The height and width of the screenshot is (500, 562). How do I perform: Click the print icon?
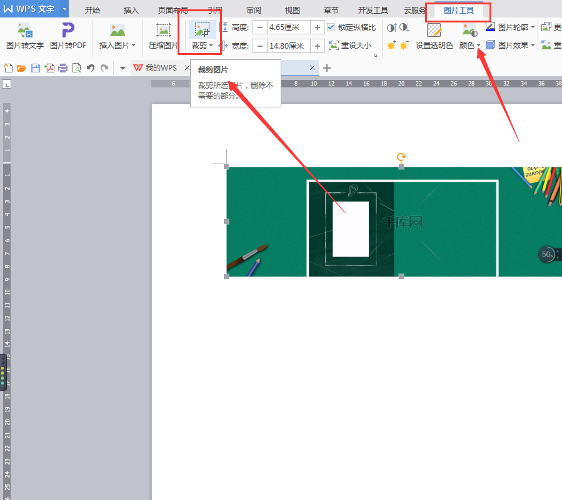pos(63,67)
